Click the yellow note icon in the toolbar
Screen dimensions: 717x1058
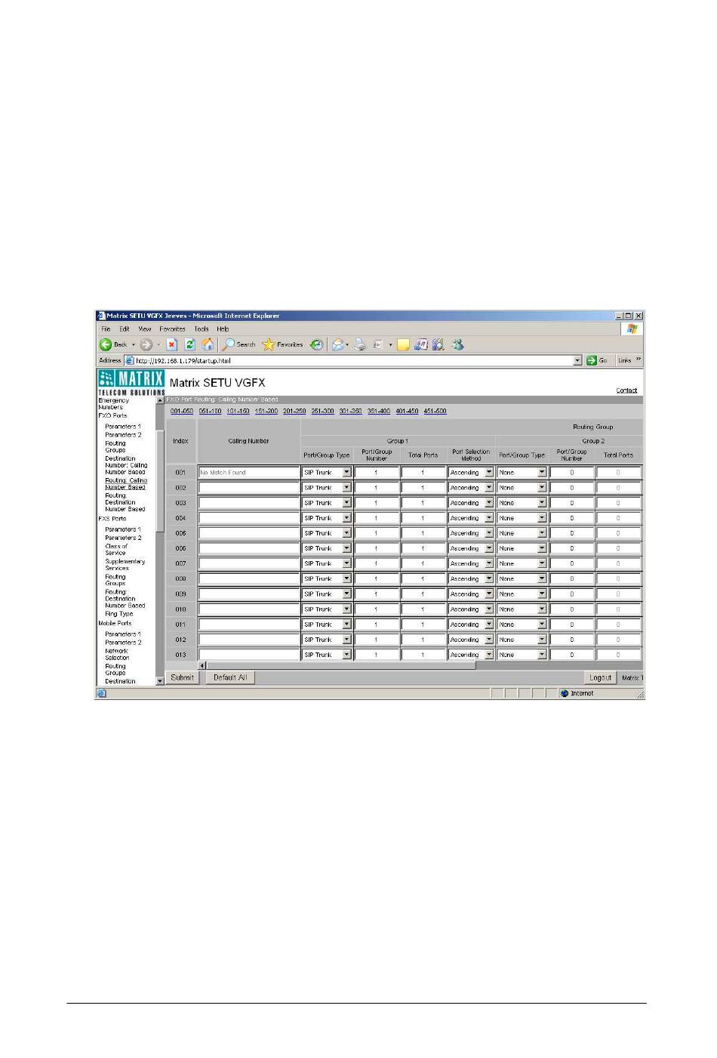pos(403,344)
